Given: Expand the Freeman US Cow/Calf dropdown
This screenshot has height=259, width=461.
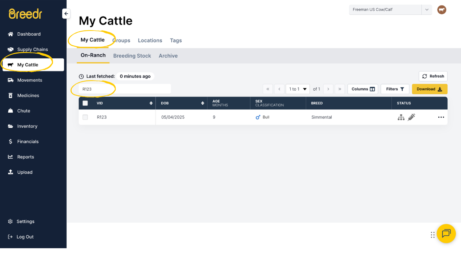Looking at the screenshot, I should tap(426, 10).
